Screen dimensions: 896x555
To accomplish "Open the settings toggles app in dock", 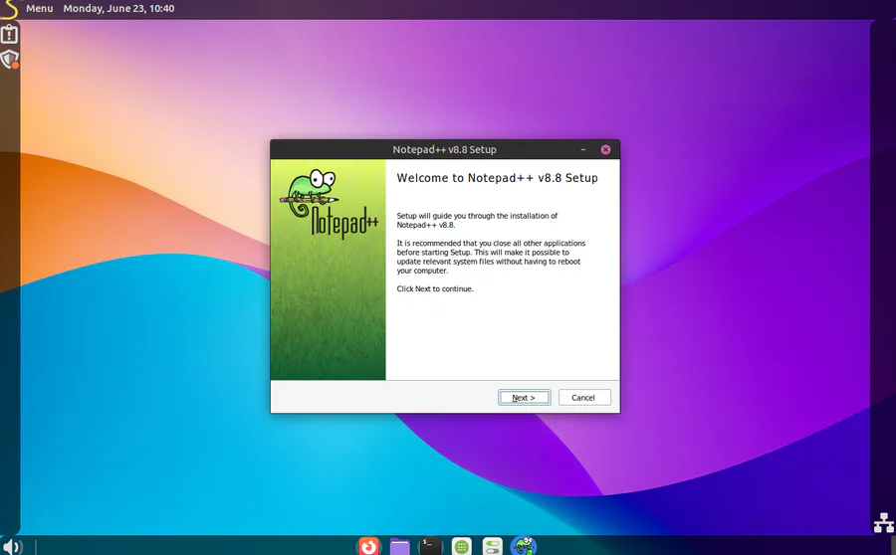I will [492, 546].
